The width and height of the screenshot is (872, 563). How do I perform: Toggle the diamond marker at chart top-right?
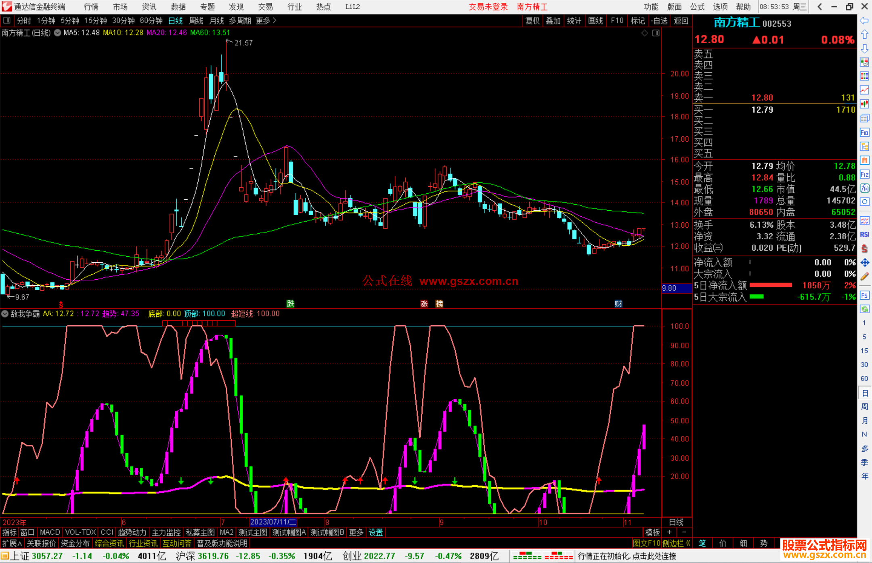pos(645,33)
